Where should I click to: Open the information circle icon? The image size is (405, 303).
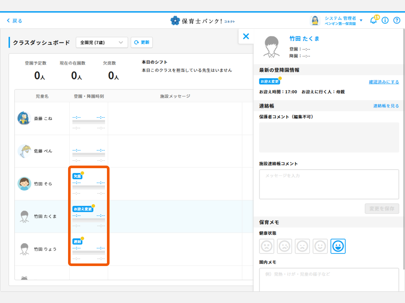(385, 21)
